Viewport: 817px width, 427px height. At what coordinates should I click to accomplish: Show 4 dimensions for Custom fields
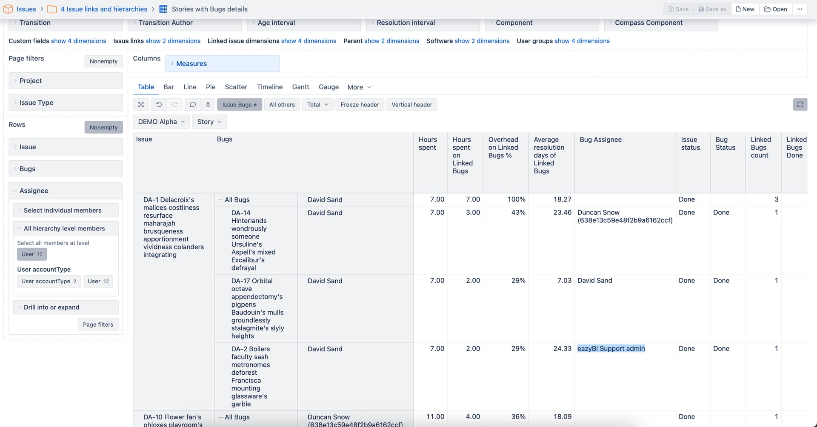click(x=78, y=41)
